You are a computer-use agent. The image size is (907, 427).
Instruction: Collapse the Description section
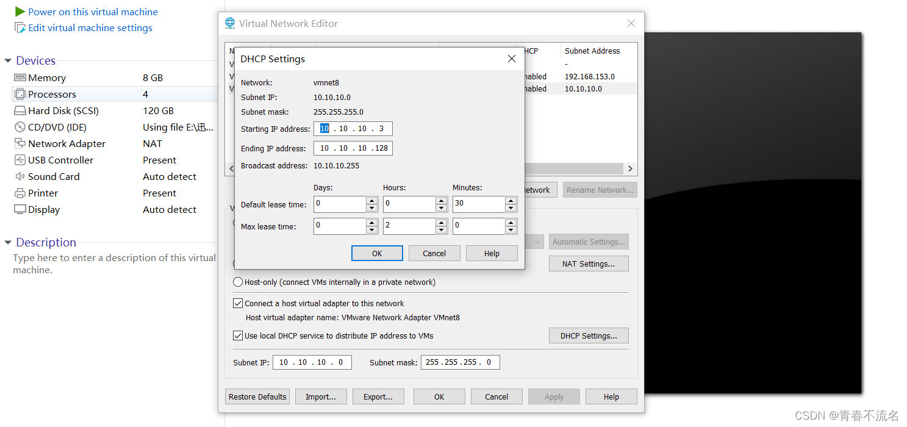(8, 242)
